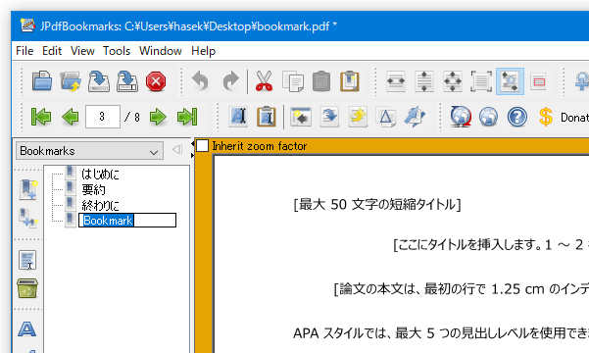
Task: Click the blue arrow apply icon
Action: 415,117
